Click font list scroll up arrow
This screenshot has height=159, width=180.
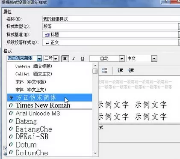pyautogui.click(x=95, y=66)
